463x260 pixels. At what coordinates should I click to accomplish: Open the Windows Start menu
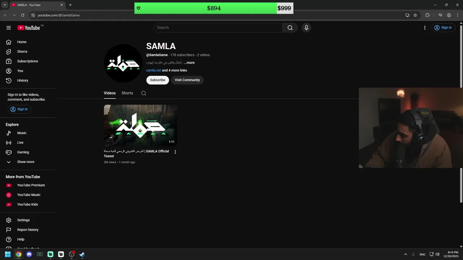[x=8, y=254]
